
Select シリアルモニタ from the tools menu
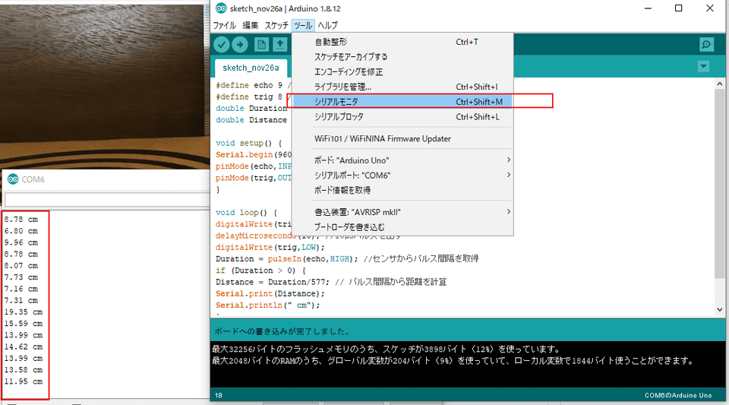pyautogui.click(x=336, y=101)
